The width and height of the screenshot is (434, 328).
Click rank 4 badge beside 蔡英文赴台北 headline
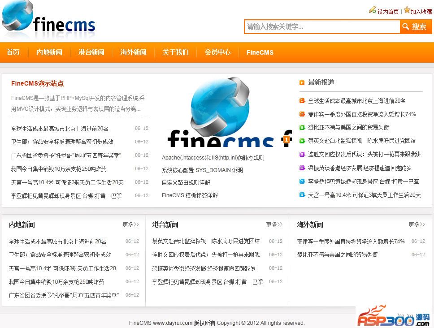pos(302,141)
